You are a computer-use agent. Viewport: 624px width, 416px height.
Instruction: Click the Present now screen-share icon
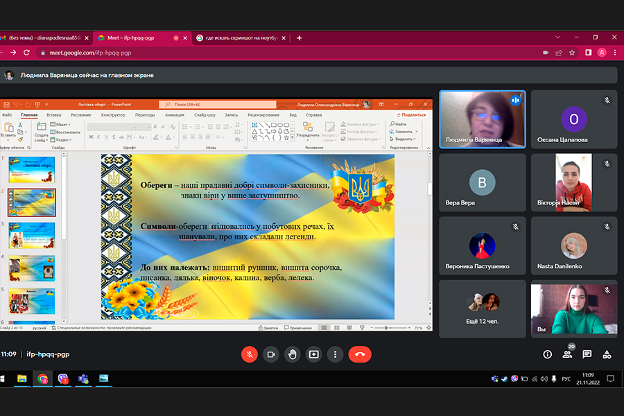(314, 354)
